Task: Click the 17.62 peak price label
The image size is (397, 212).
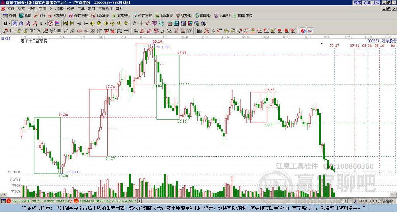Action: point(270,90)
